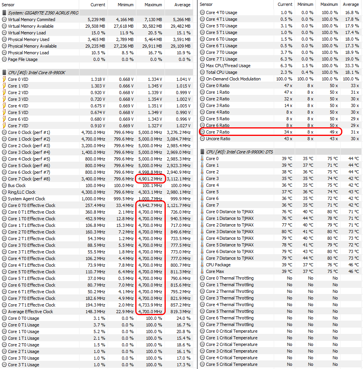Select the Core 5 T0 Effective Clock row
This screenshot has width=363, height=369.
point(97,271)
